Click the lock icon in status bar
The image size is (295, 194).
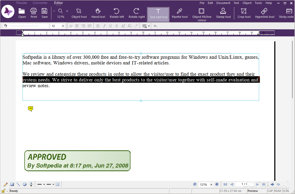pos(4,191)
